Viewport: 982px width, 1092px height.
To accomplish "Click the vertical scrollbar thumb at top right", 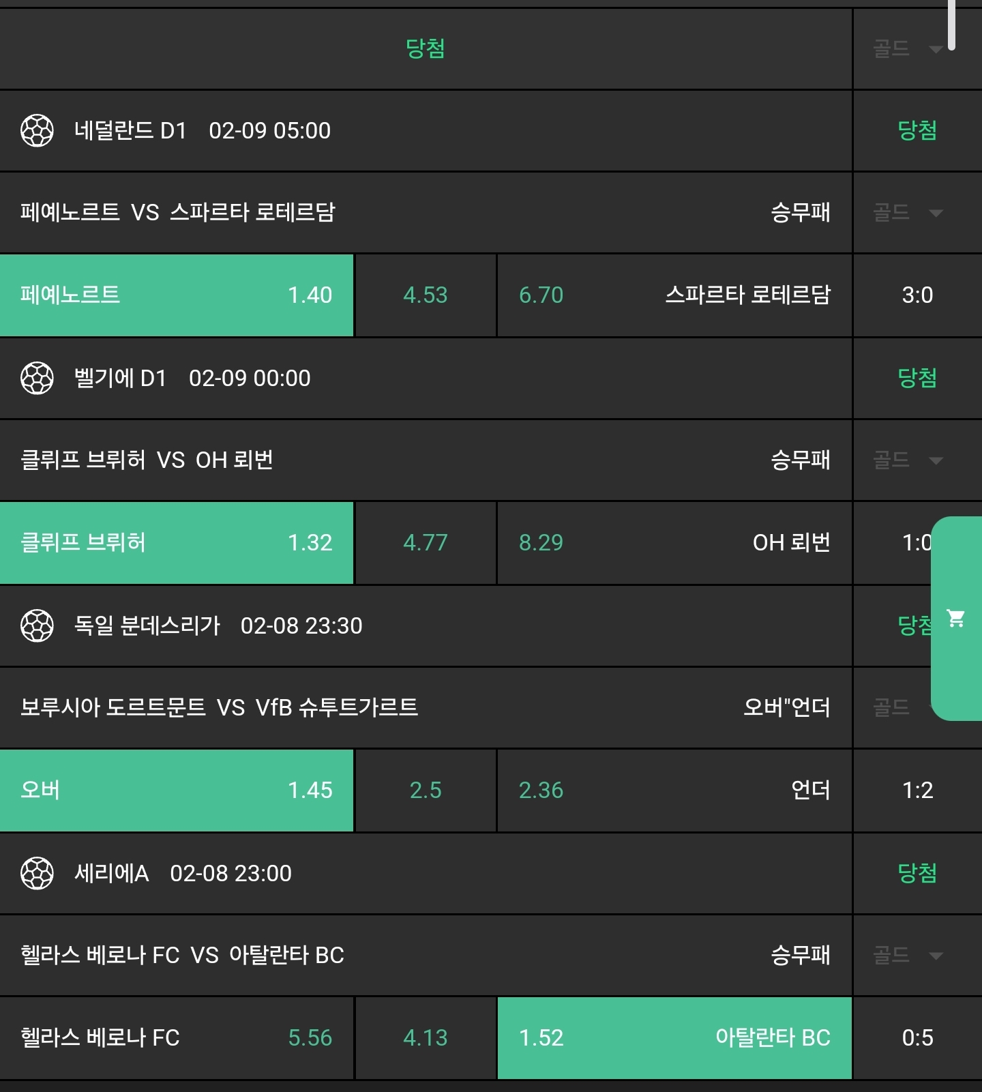I will click(x=951, y=25).
